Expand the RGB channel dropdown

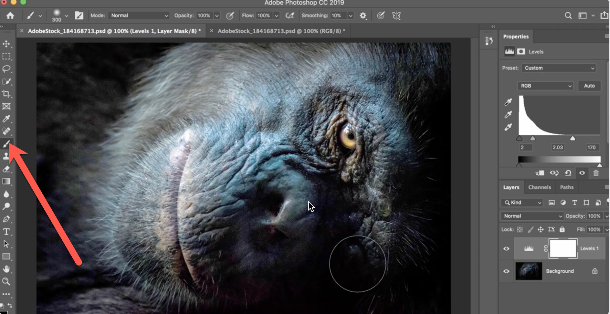pyautogui.click(x=545, y=86)
